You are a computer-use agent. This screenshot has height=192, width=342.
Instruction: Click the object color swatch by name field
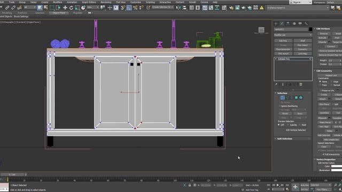click(x=310, y=29)
